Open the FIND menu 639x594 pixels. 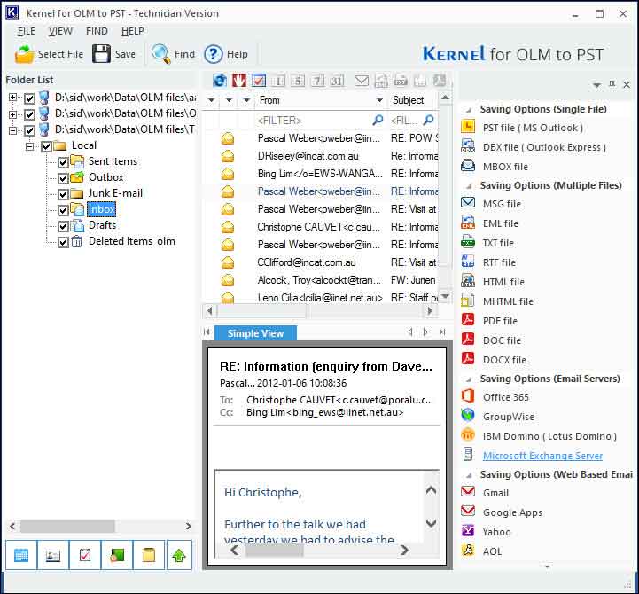(97, 31)
